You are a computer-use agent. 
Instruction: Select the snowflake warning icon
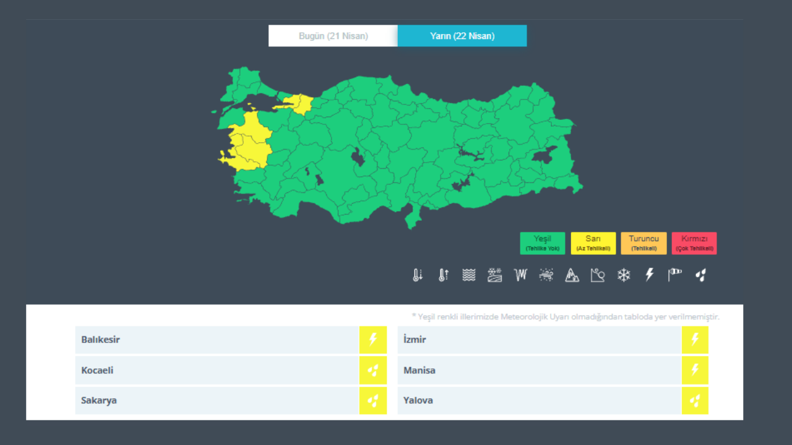coord(623,275)
